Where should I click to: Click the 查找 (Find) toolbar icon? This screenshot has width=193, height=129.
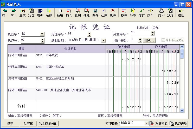tap(23, 12)
